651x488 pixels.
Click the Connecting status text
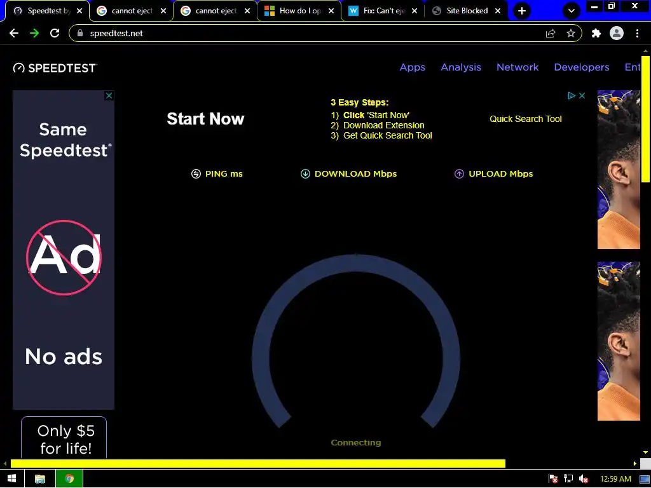coord(356,443)
